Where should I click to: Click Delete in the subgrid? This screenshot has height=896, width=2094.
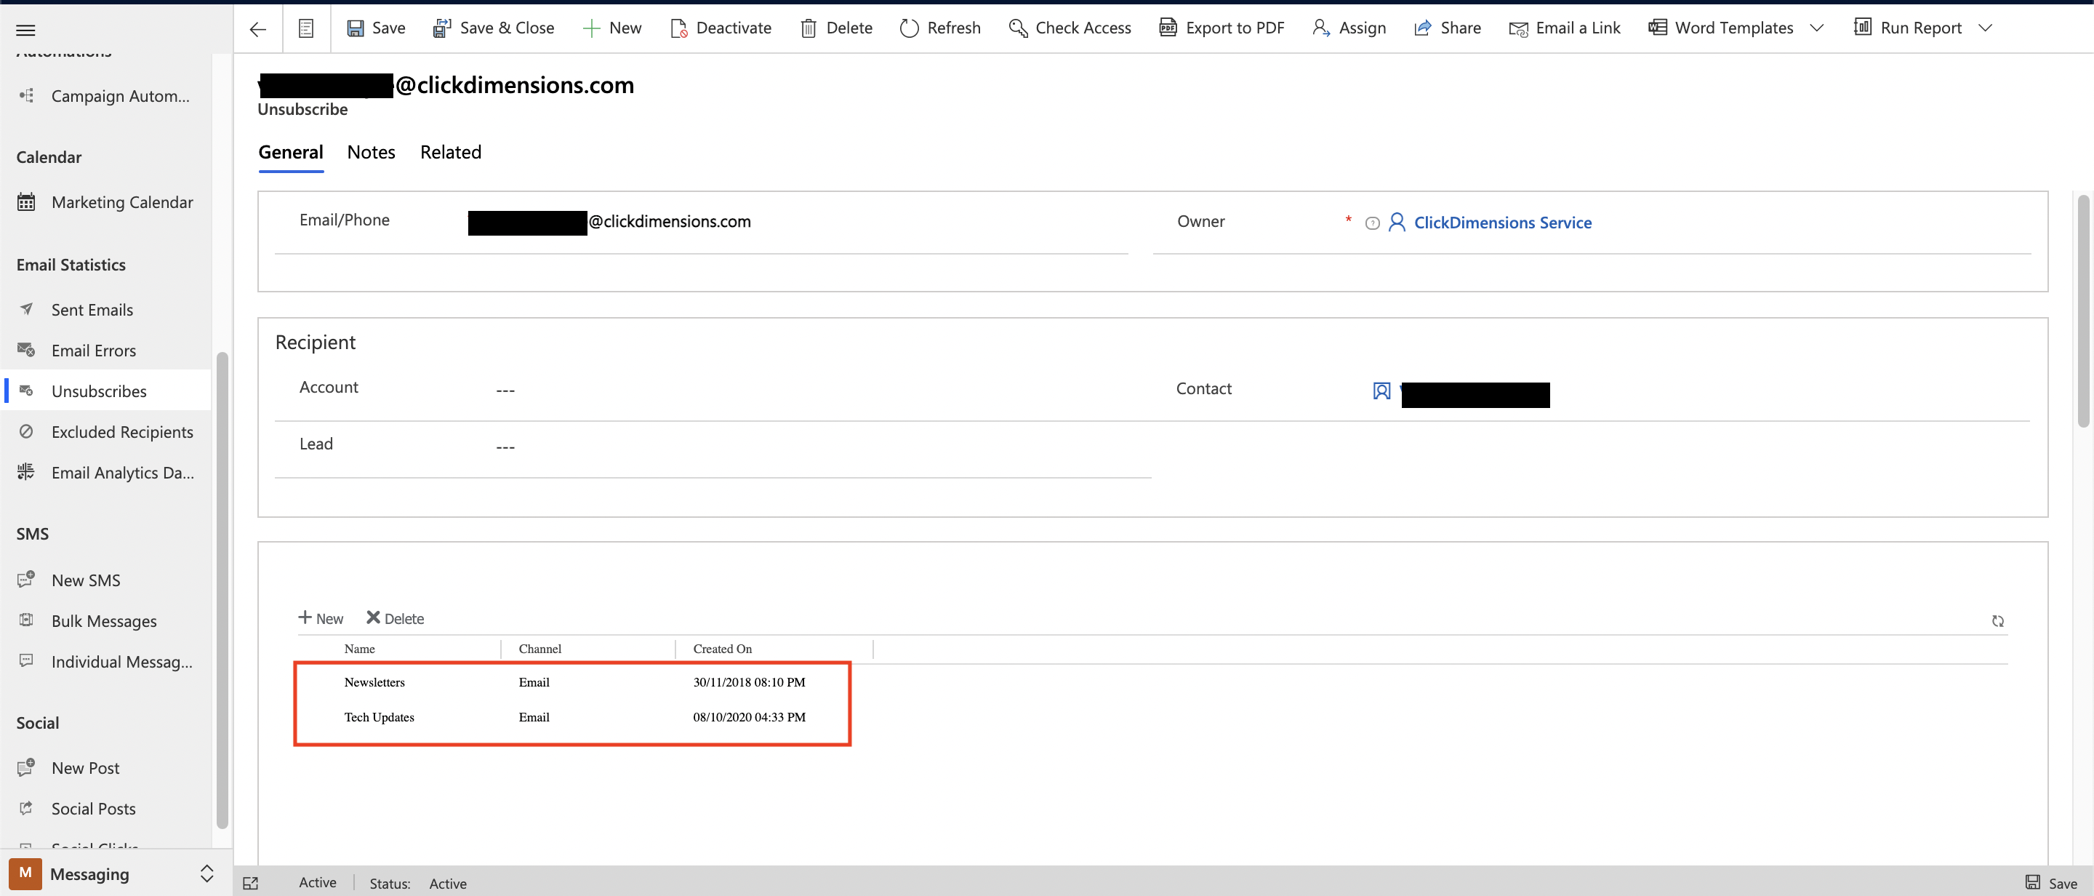coord(394,618)
